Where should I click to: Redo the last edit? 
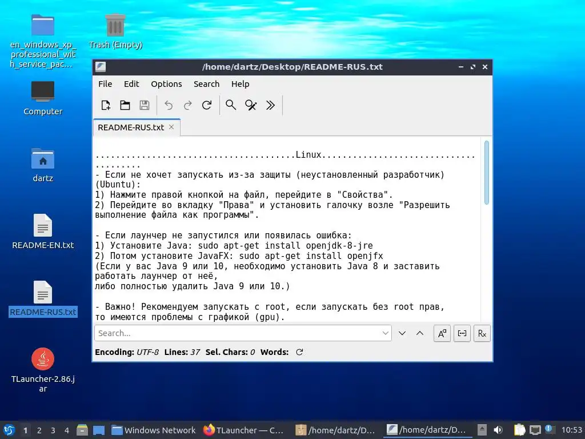187,105
